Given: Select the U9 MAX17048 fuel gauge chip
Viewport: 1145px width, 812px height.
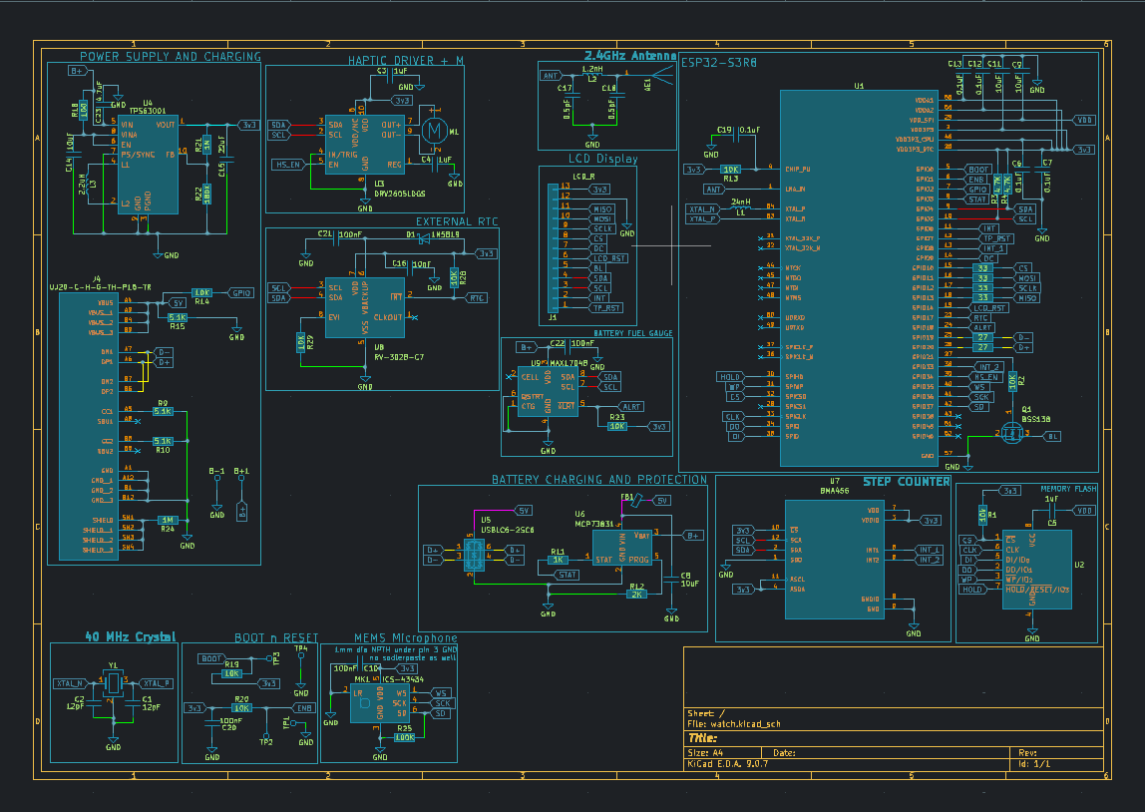Looking at the screenshot, I should click(x=548, y=392).
